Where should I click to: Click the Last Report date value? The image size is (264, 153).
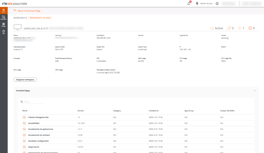click(x=103, y=38)
